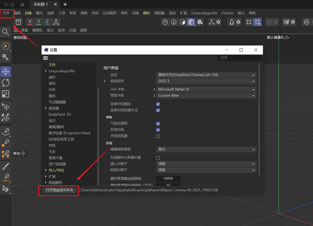The image size is (313, 226).
Task: Select the Move tool in left toolbar
Action: coord(5,71)
